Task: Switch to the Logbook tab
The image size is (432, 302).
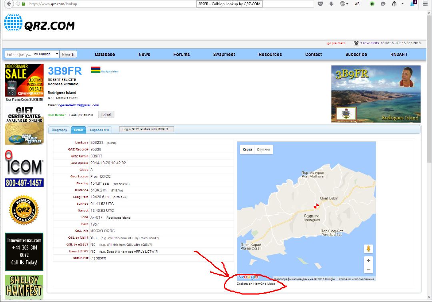Action: (100, 130)
